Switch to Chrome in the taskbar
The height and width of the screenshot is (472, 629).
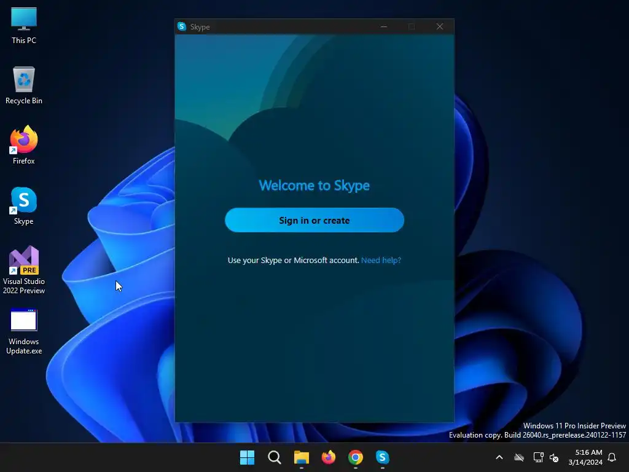(356, 457)
